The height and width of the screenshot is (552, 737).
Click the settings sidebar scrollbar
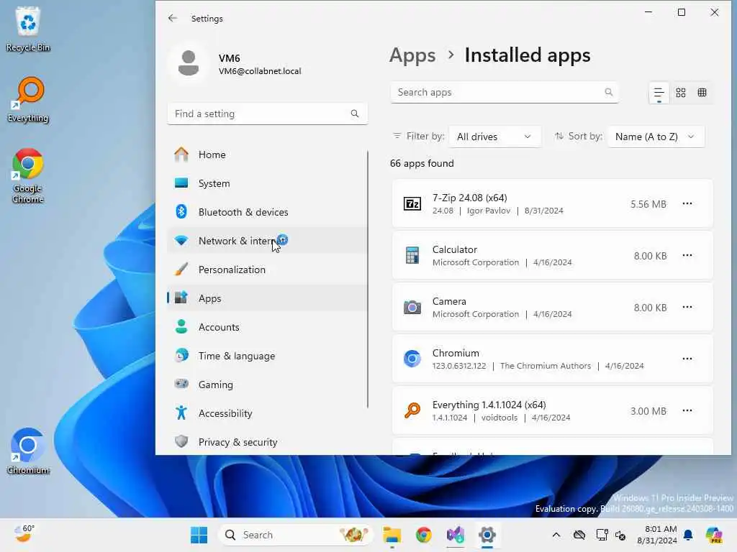pos(368,280)
